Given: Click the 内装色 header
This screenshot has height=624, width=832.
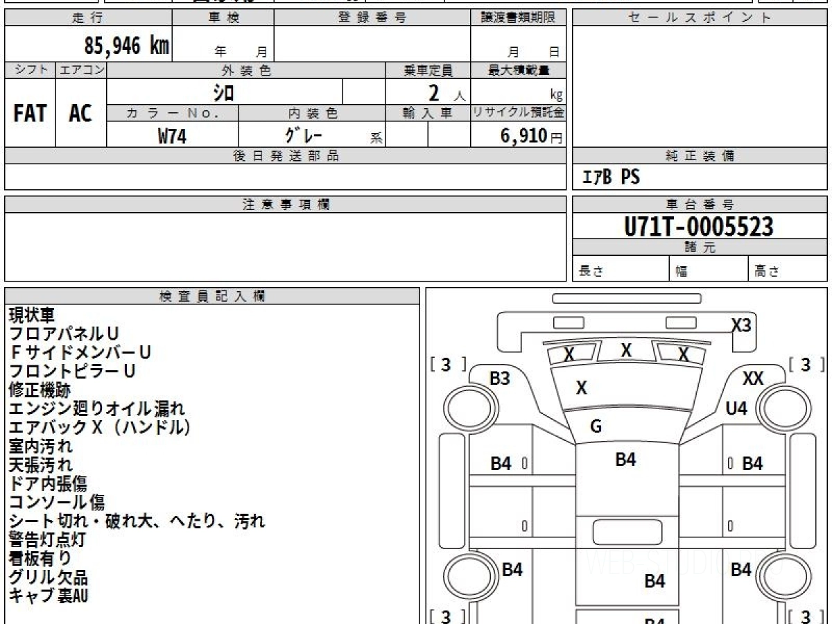Looking at the screenshot, I should coord(312,114).
